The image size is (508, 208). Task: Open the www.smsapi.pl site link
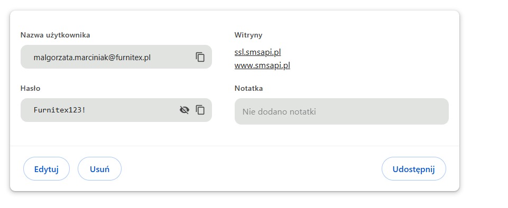coord(262,65)
